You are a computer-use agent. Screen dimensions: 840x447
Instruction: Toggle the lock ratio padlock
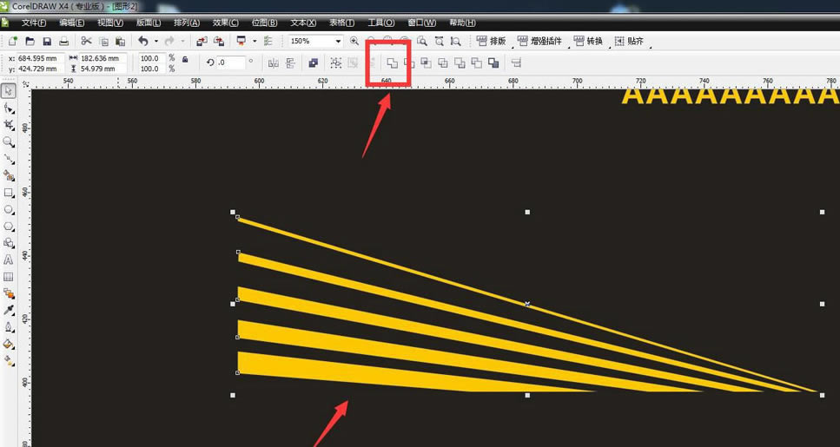(185, 59)
